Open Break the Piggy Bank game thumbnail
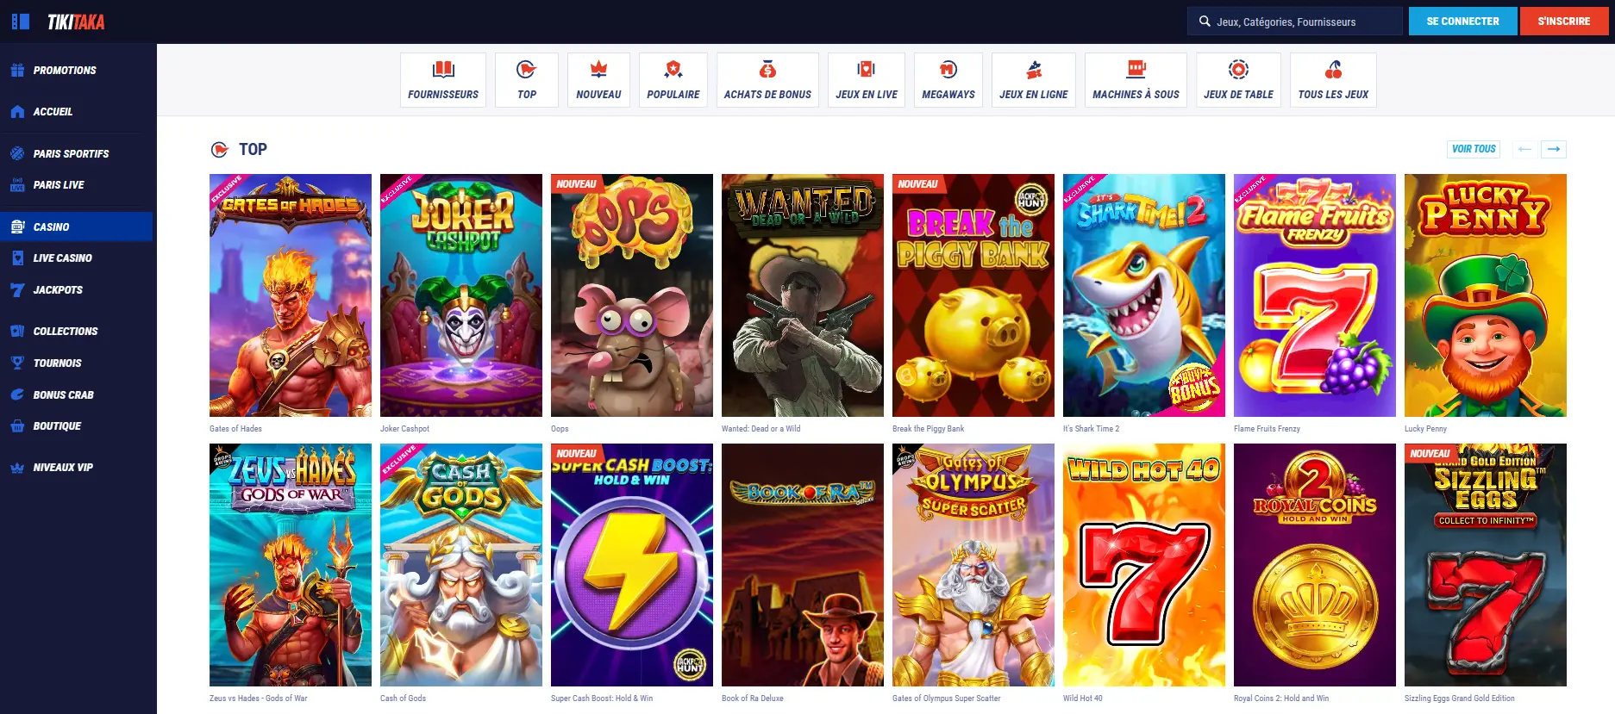This screenshot has height=714, width=1615. tap(973, 295)
